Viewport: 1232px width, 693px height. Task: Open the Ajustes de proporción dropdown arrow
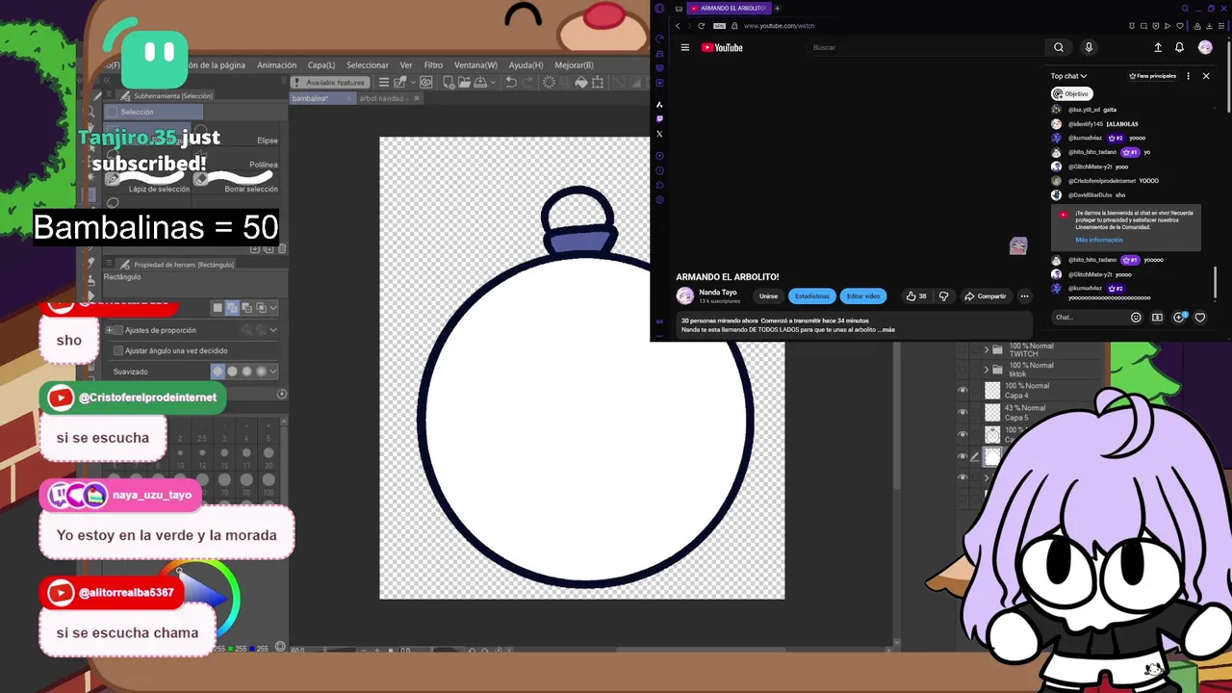pyautogui.click(x=273, y=330)
